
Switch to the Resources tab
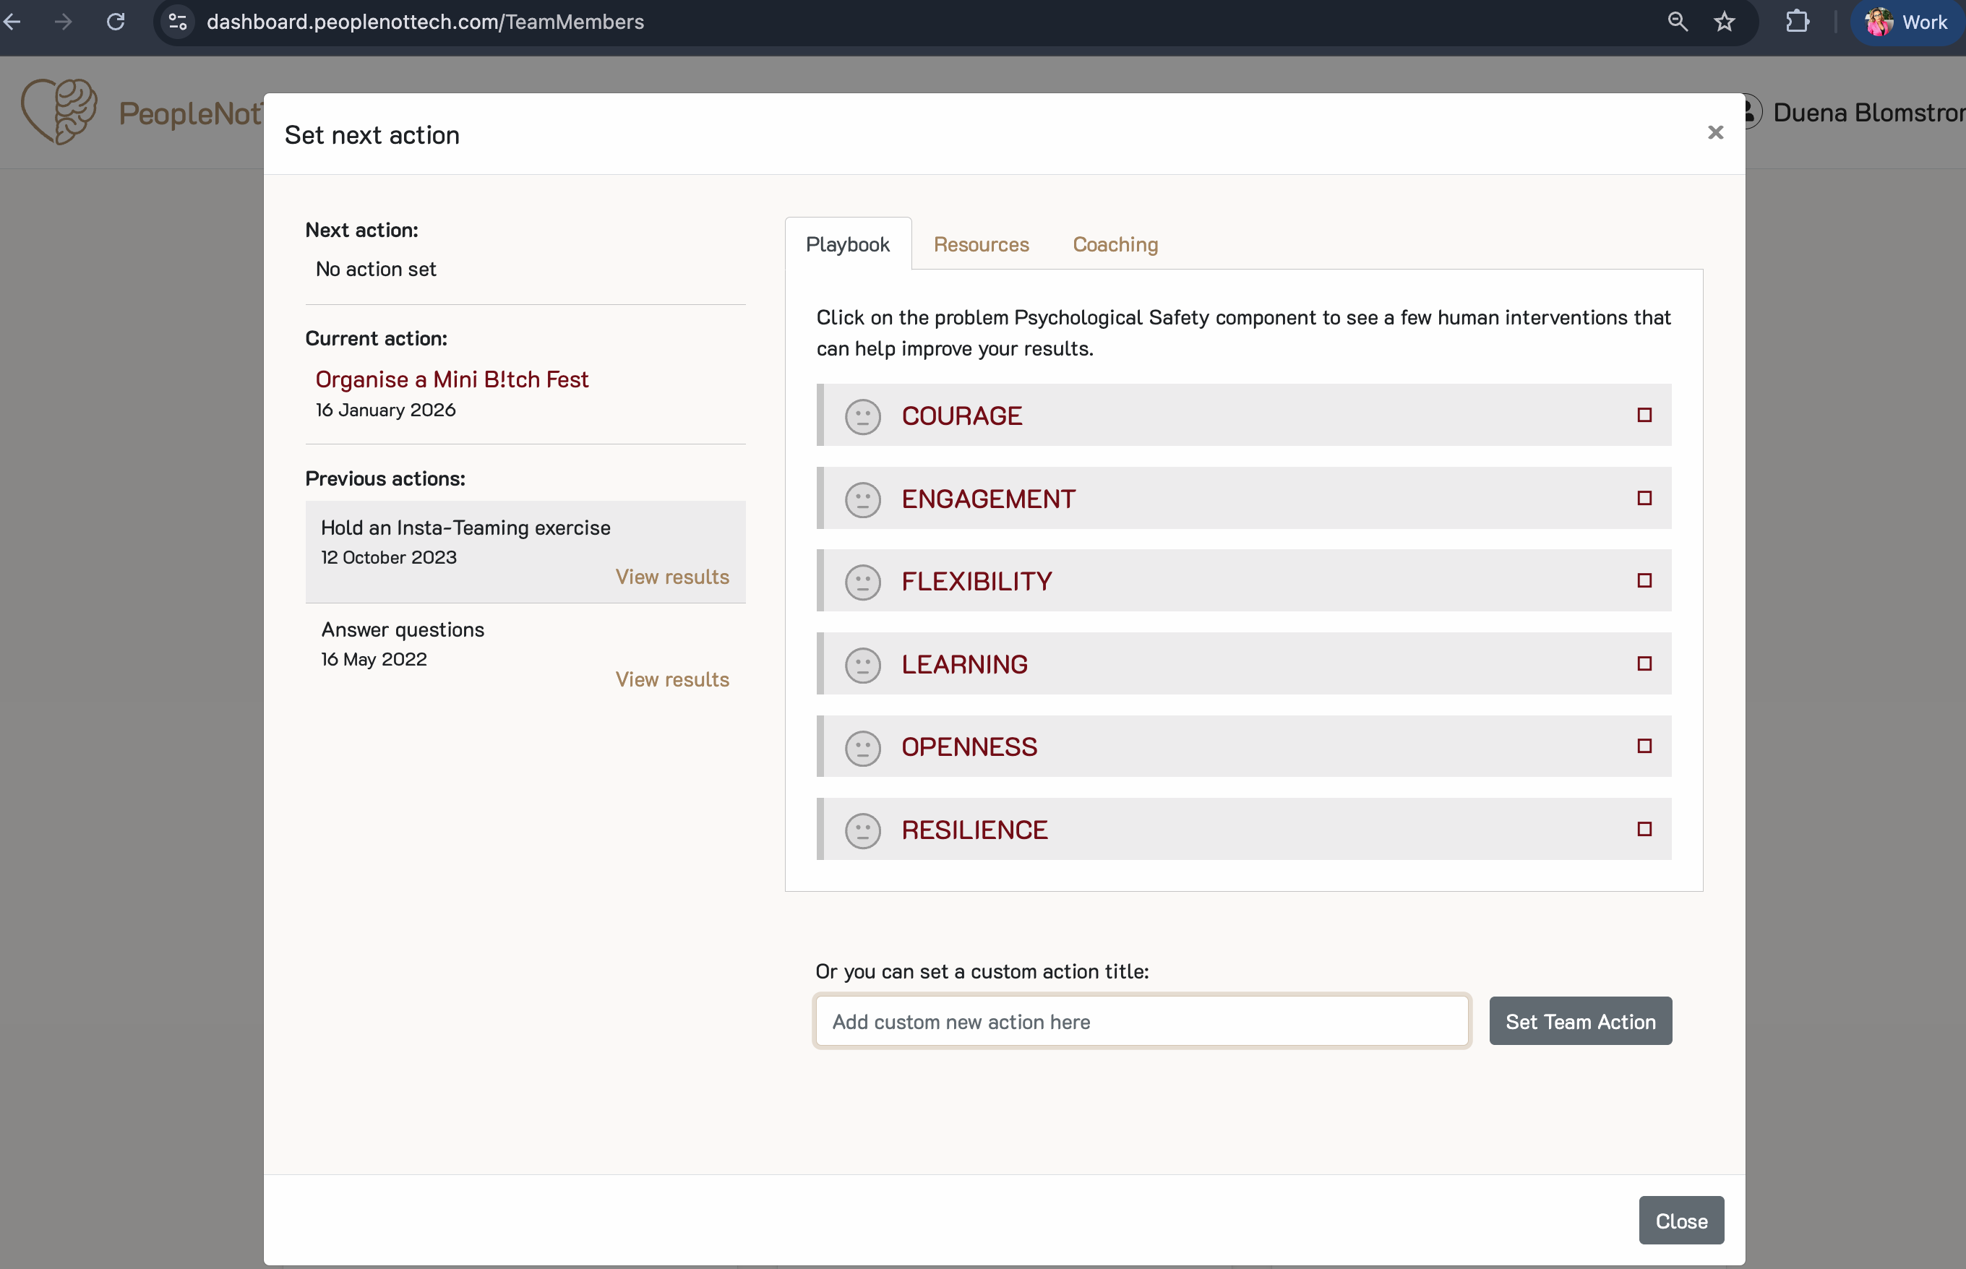pyautogui.click(x=981, y=245)
